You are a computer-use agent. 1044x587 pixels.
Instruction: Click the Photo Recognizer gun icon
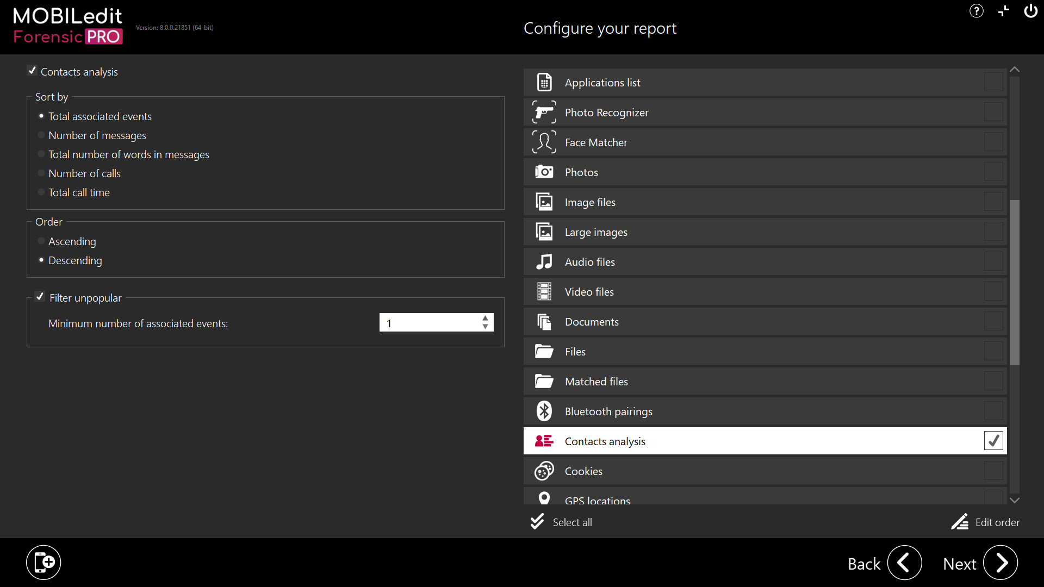coord(544,113)
